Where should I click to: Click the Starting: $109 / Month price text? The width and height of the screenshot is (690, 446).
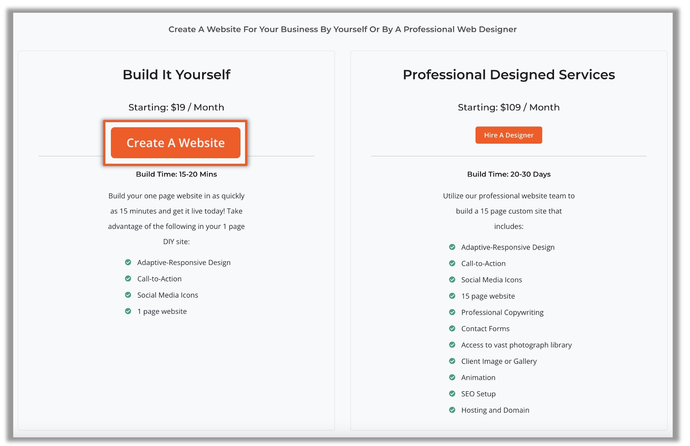[x=508, y=107]
